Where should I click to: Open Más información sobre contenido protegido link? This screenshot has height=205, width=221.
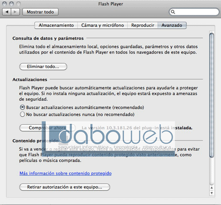65,173
